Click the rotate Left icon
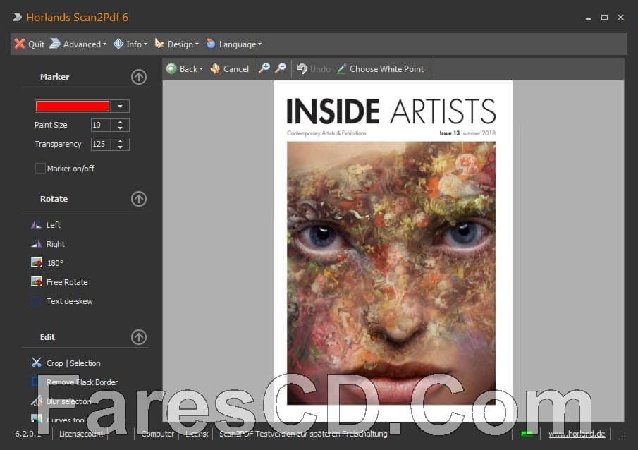 (x=36, y=225)
